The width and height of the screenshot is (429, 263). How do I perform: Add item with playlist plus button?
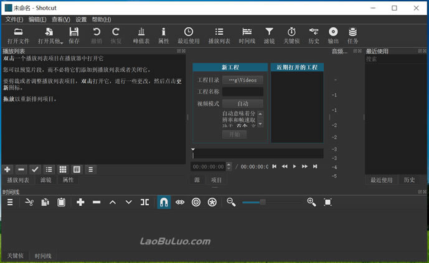click(7, 169)
